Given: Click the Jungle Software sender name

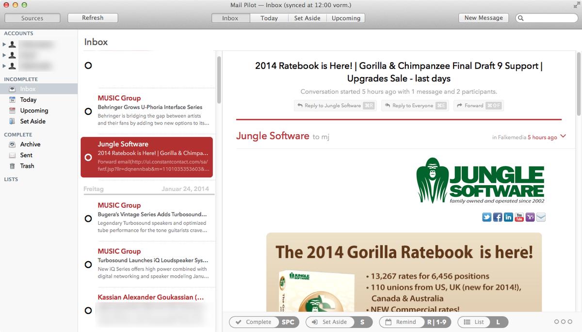Looking at the screenshot, I should tap(273, 136).
